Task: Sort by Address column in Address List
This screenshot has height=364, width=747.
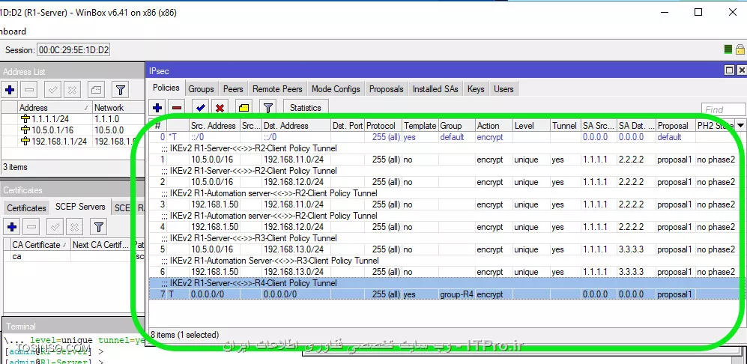Action: [x=54, y=108]
